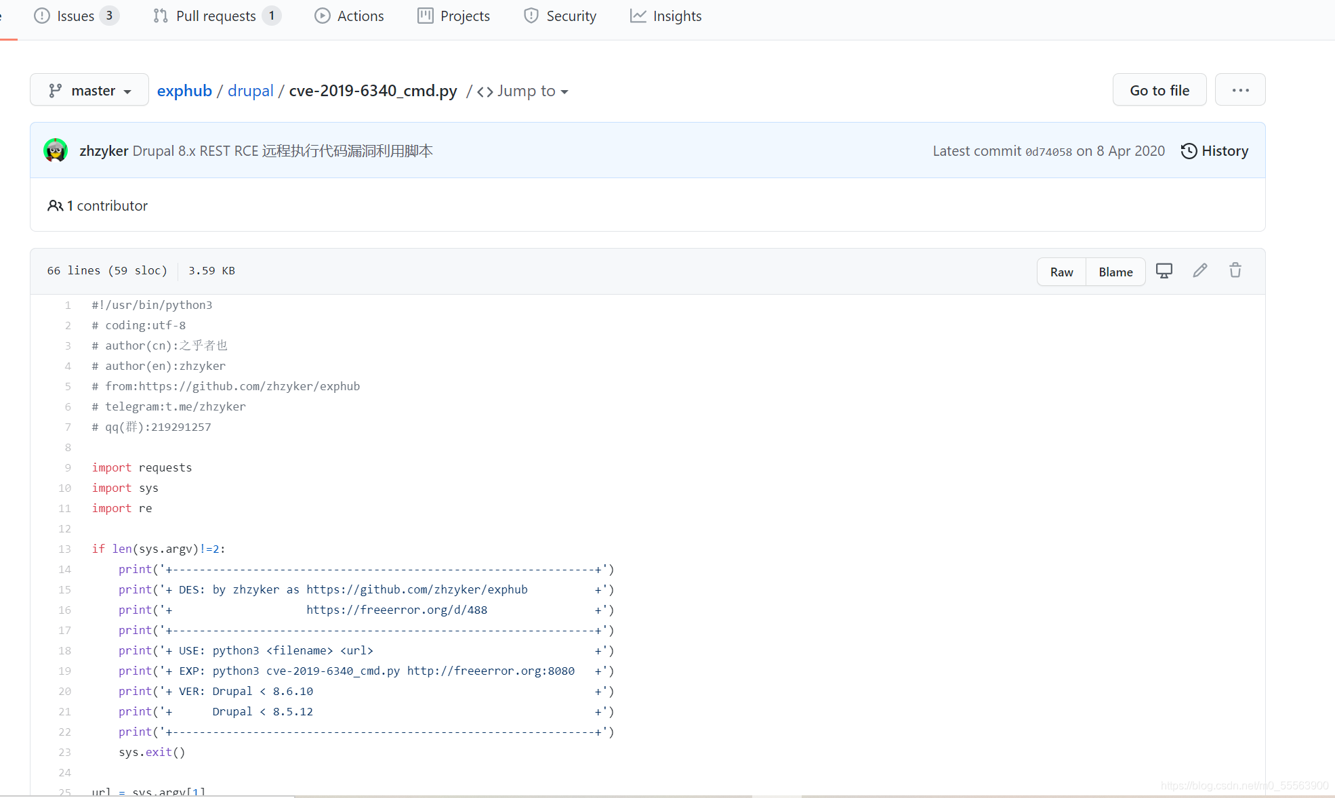Open the file edit pencil icon
1335x798 pixels.
1199,270
